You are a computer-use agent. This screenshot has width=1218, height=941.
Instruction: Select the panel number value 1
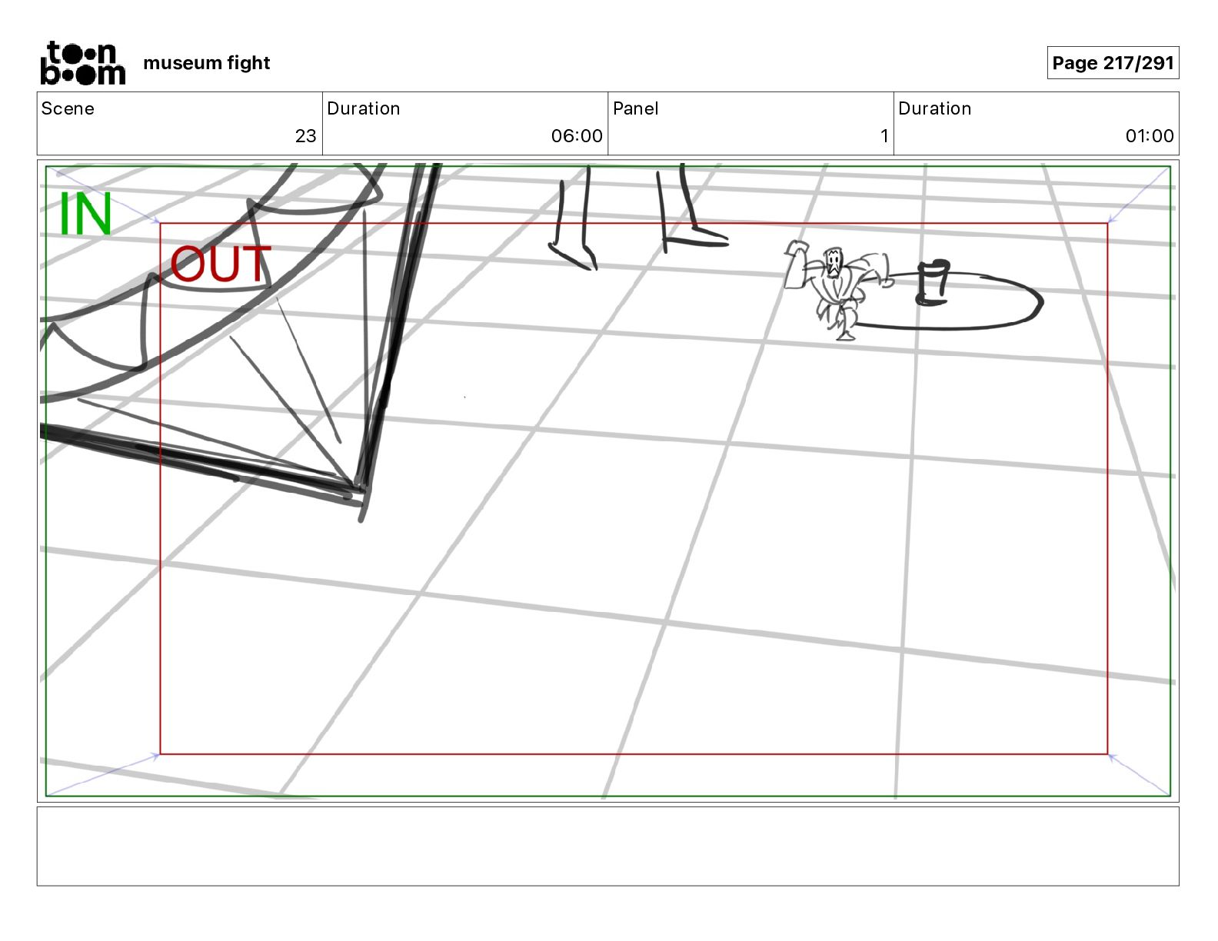click(884, 136)
